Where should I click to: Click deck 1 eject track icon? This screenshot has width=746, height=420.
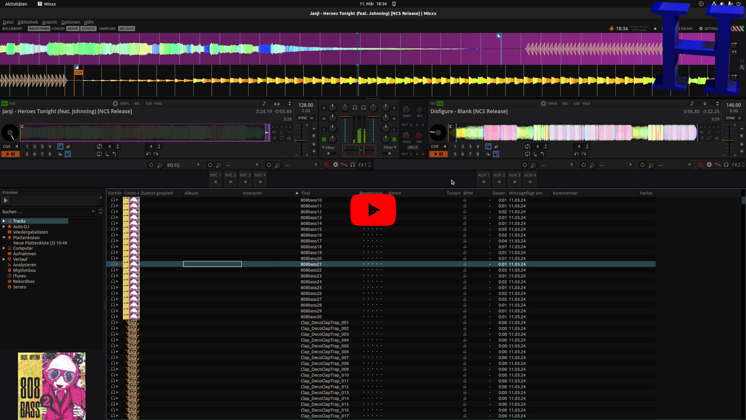click(274, 138)
